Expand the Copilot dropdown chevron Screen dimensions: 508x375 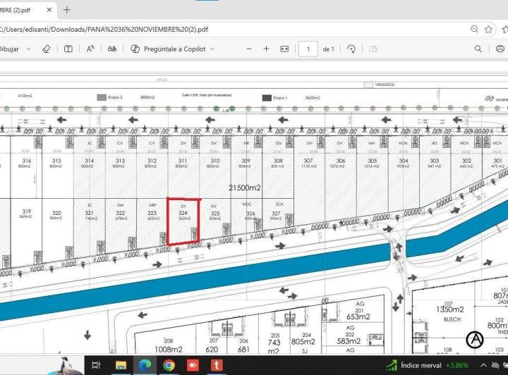pyautogui.click(x=212, y=49)
